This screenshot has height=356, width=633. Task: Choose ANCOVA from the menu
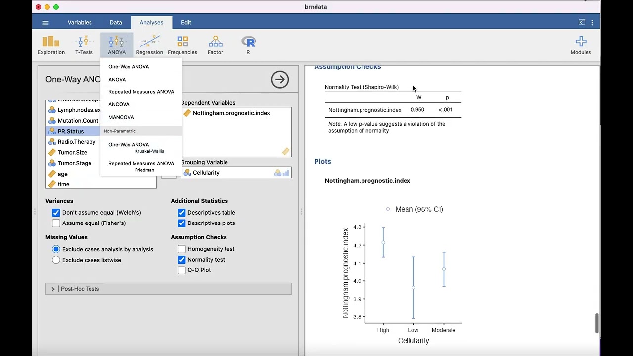[141, 104]
